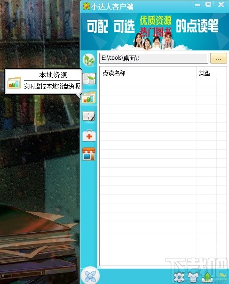
Task: Click the green upload arrow icon
Action: click(207, 277)
